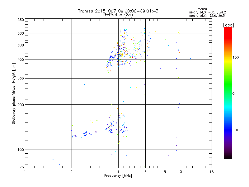Click the x-axis tick label '16'
Viewport: 249px width, 187px height.
212,172
